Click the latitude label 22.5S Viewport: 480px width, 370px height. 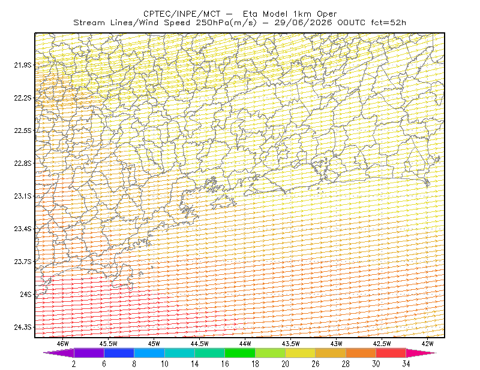pyautogui.click(x=23, y=131)
